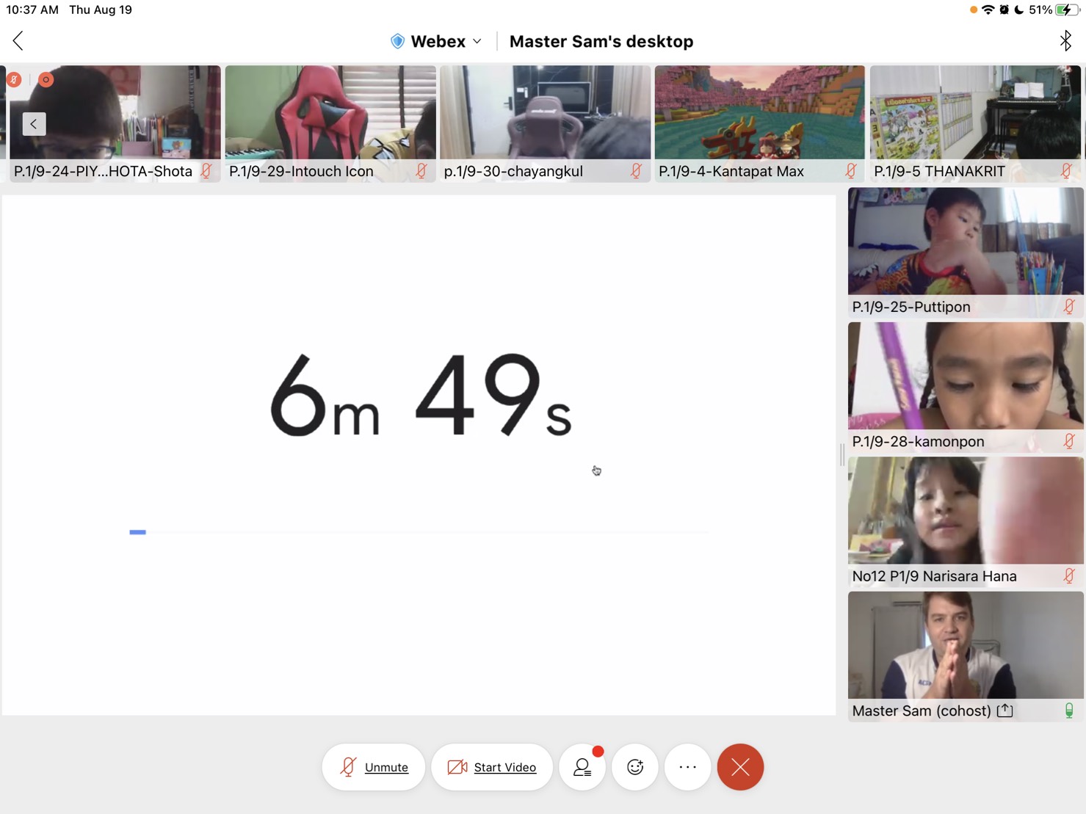Tap muted mic icon beside kamonpon

click(x=1069, y=441)
